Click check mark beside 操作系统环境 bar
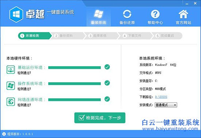This screenshot has height=138, width=201. [x=107, y=83]
